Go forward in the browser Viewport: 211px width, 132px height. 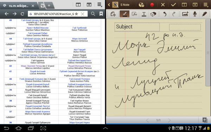14,14
